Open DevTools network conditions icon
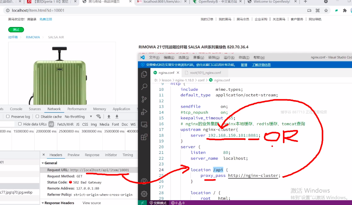 [98, 117]
